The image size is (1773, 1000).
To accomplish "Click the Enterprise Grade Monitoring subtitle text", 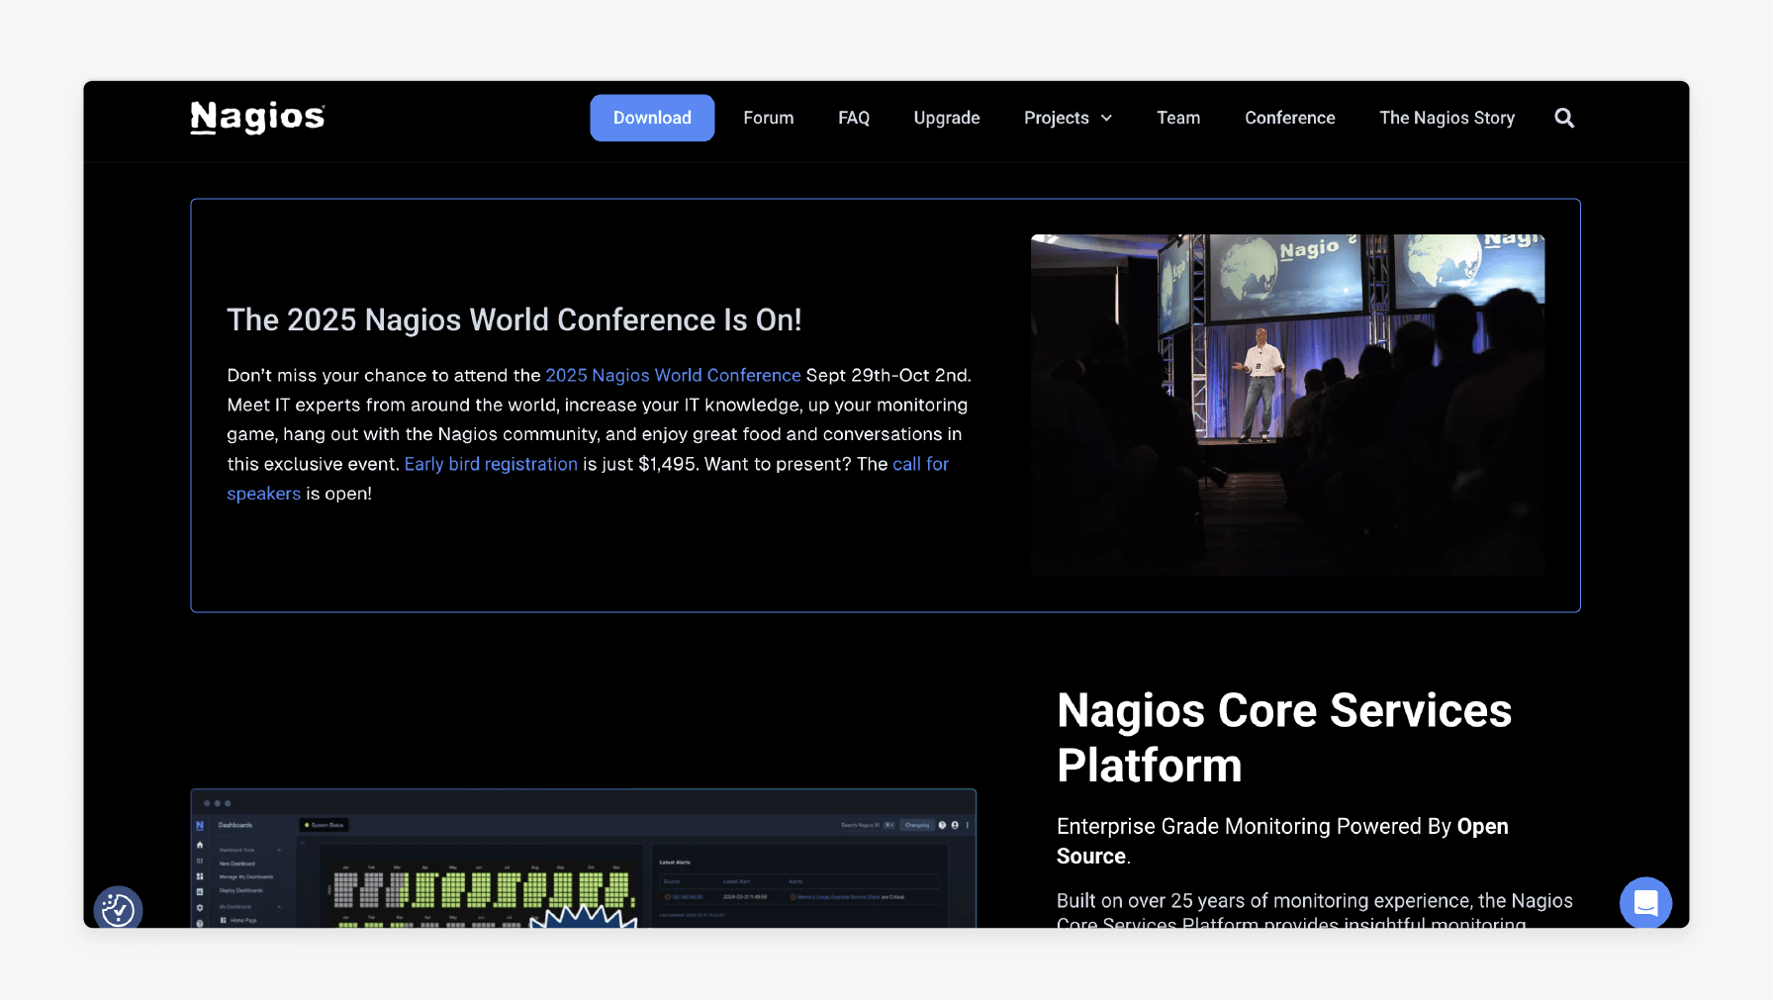I will click(x=1282, y=841).
